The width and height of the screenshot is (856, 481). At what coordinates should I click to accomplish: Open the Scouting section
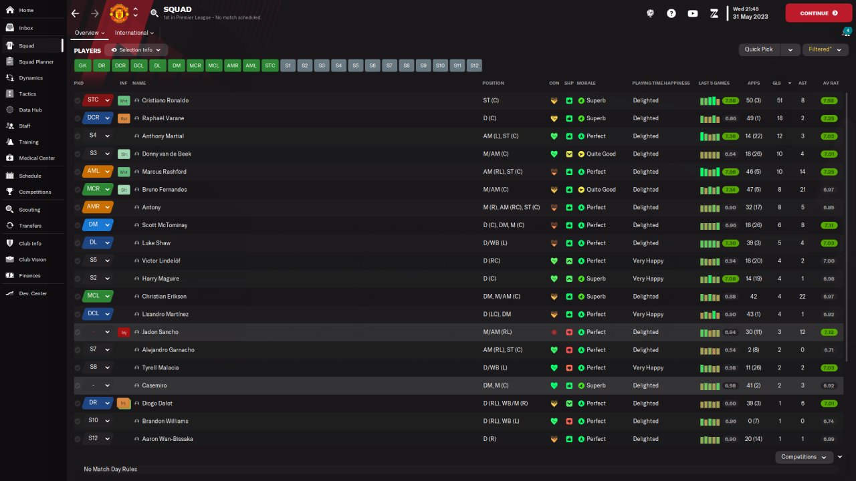coord(29,210)
